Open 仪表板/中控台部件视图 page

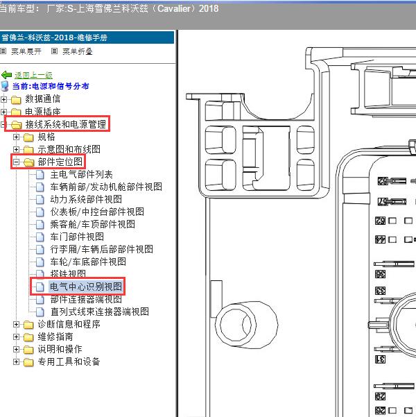tap(97, 212)
